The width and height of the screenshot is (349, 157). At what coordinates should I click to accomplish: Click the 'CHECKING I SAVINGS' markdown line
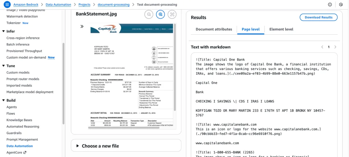235,101
